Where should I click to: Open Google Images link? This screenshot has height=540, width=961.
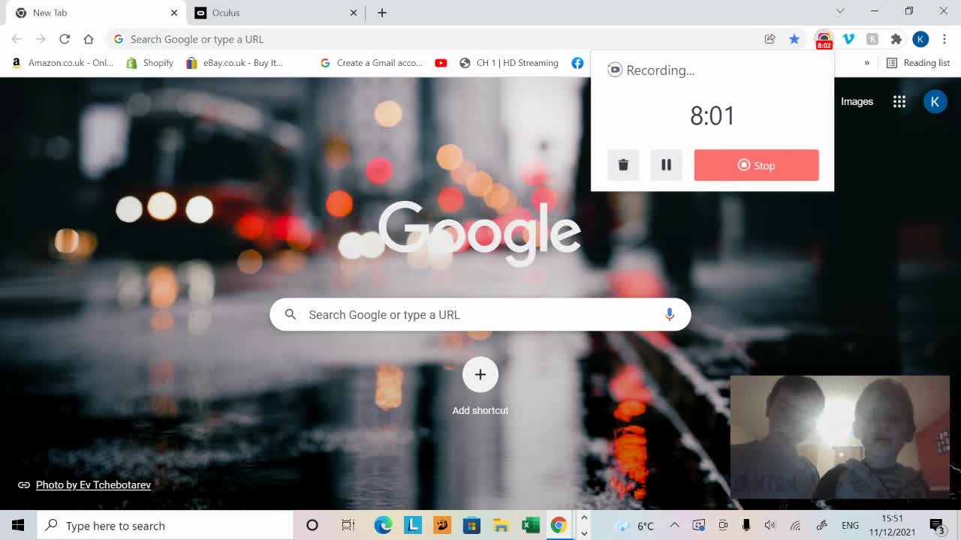click(x=857, y=101)
